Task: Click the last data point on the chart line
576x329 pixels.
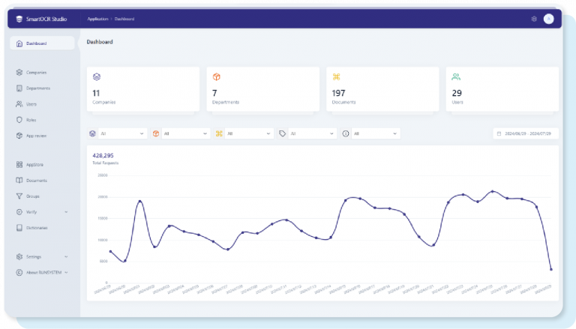Action: tap(551, 270)
